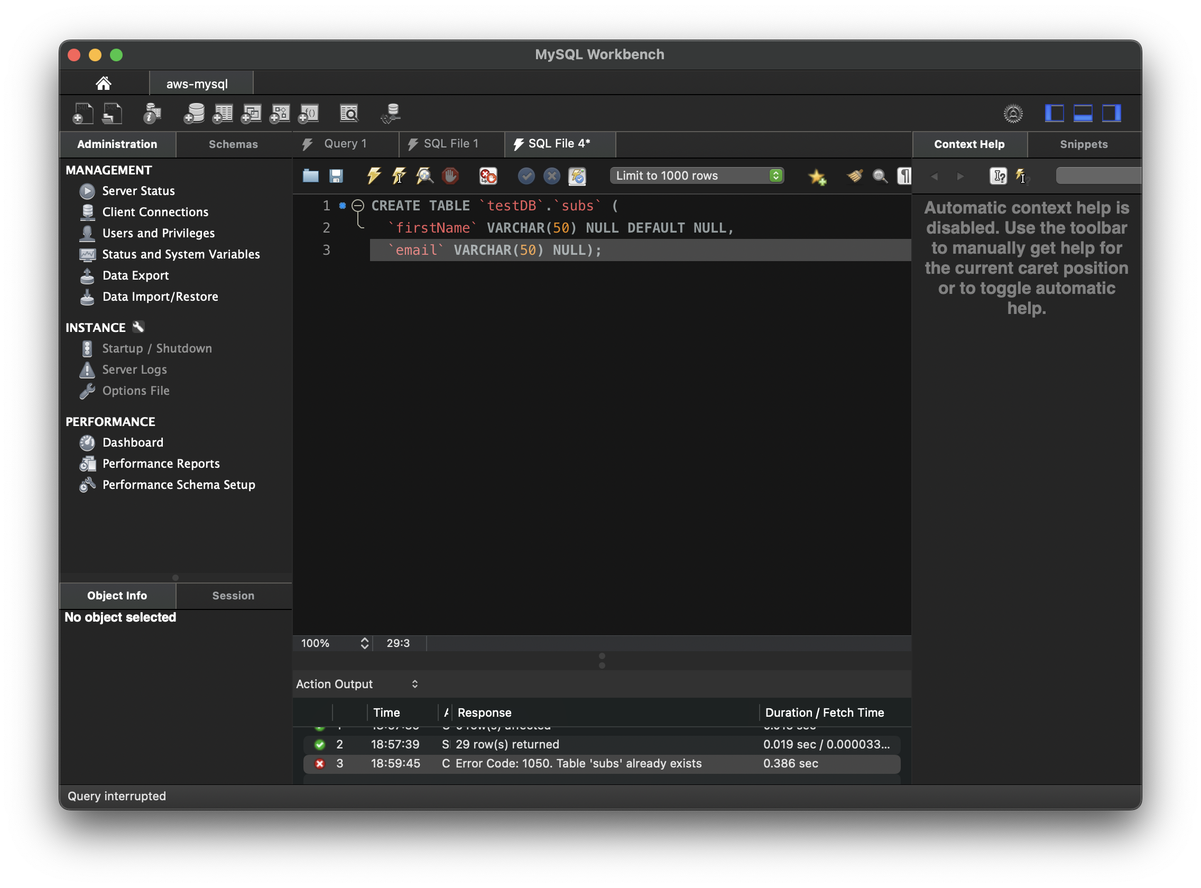
Task: Open Server Status page
Action: pos(138,191)
